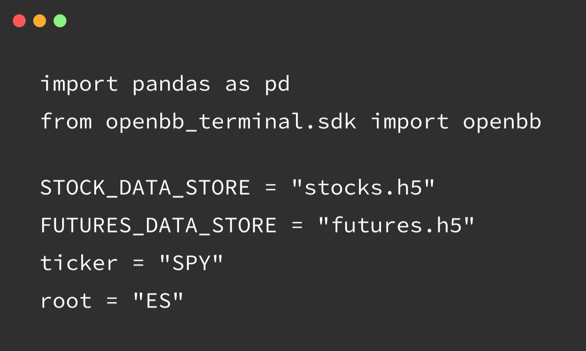Click the root variable name
Image resolution: width=586 pixels, height=351 pixels.
pos(66,301)
